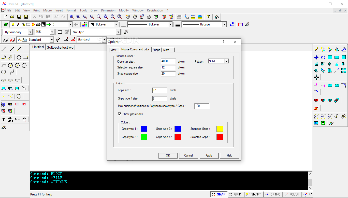Screen dimensions: 348x198
Task: Click the Grips size input field
Action: coord(160,90)
